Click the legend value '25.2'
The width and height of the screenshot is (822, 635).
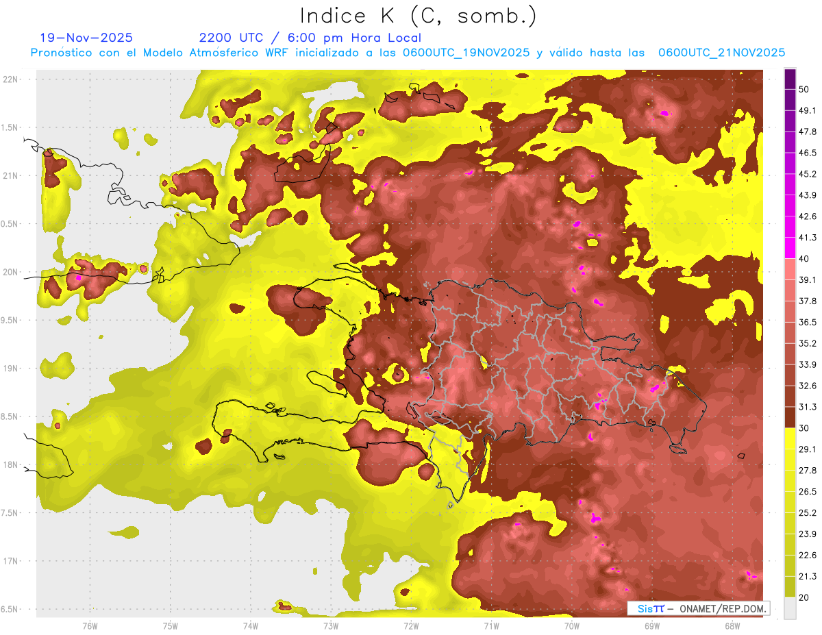808,512
